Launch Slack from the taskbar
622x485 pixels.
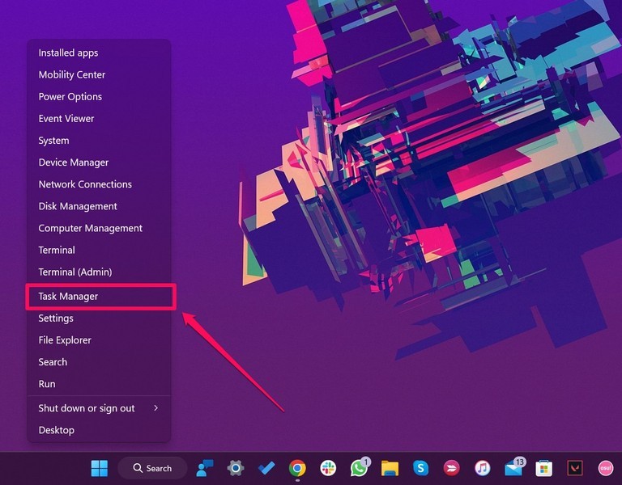pyautogui.click(x=328, y=468)
